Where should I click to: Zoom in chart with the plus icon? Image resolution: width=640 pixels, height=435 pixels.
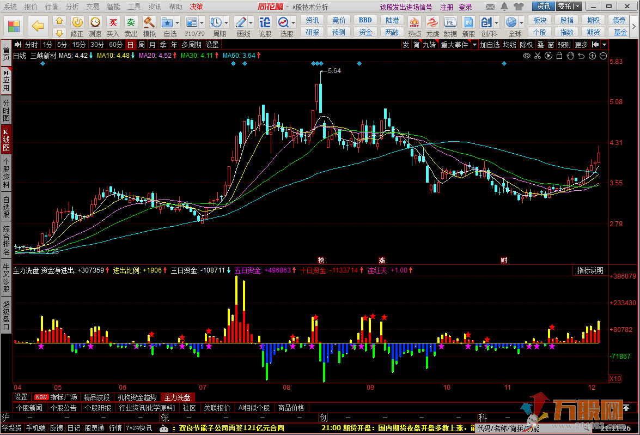coord(592,56)
